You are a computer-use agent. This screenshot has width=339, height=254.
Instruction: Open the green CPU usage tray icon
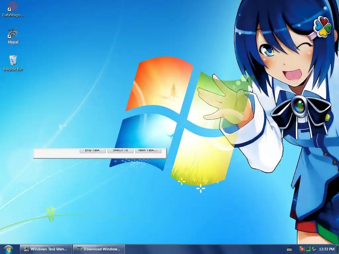(308, 249)
